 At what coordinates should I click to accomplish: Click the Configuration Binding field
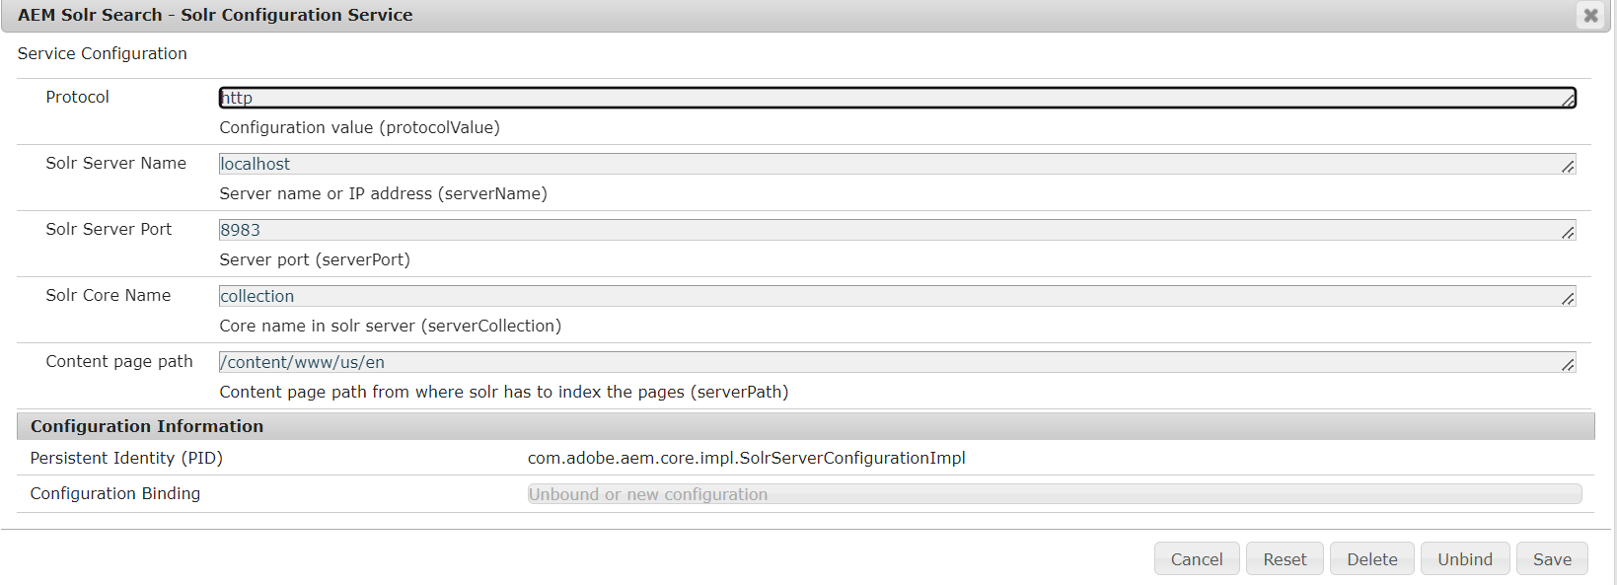click(1055, 494)
